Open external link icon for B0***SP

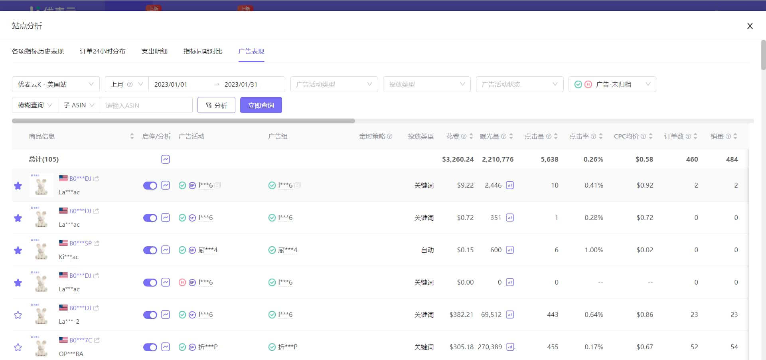[x=97, y=243]
